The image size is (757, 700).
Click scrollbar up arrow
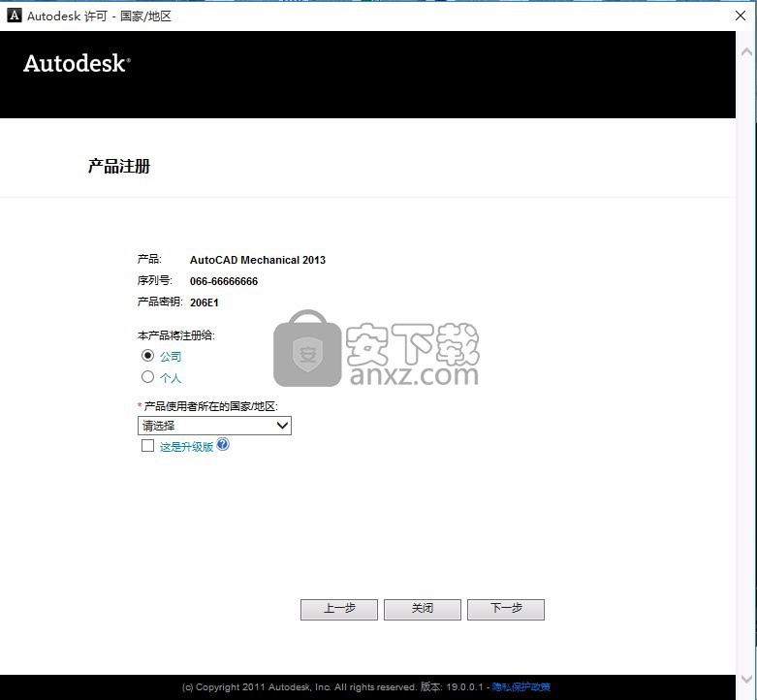(x=746, y=51)
